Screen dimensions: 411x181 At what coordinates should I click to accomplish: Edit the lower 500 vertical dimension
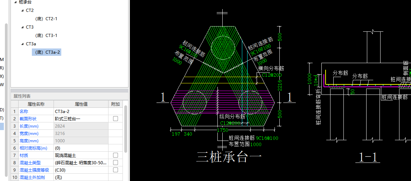click(x=280, y=114)
